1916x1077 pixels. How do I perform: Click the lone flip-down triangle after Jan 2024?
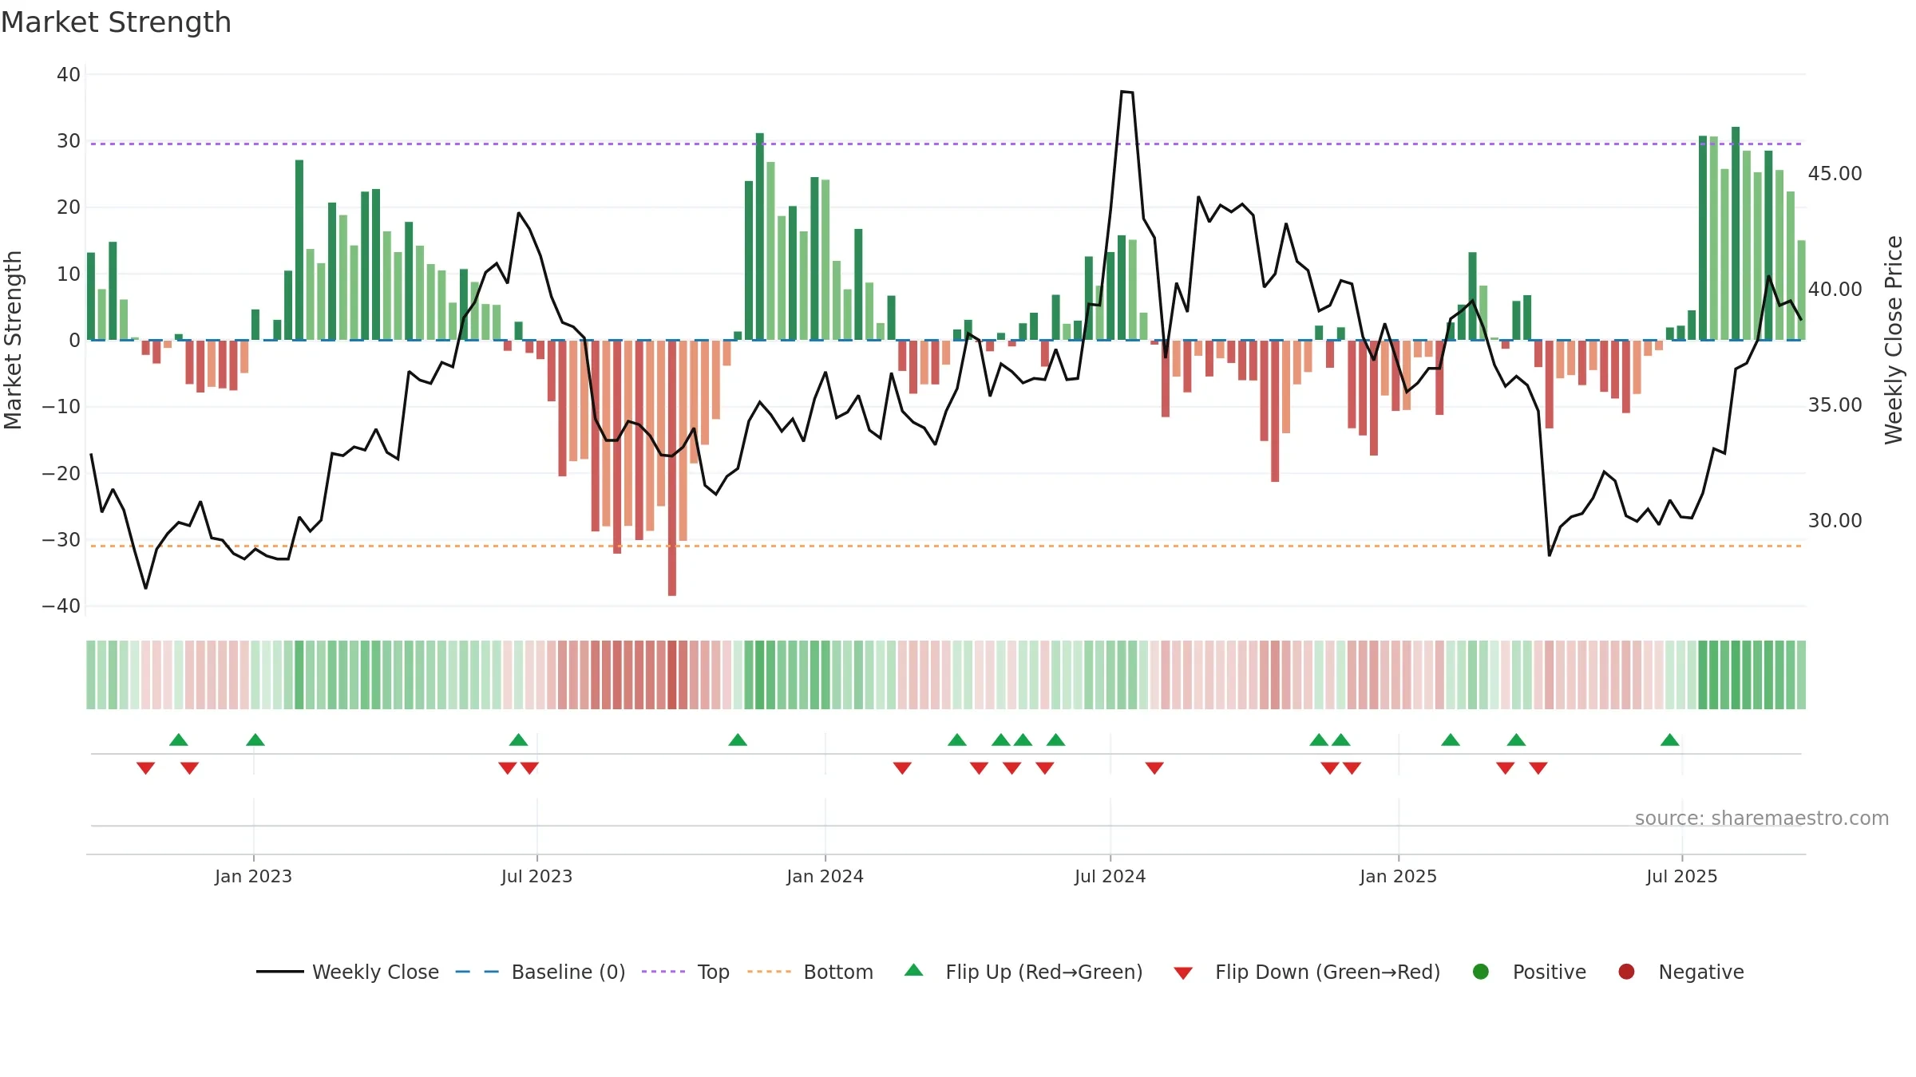(902, 768)
